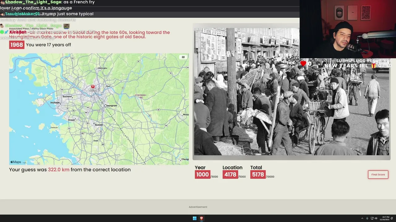The image size is (396, 222).
Task: Click the GYEONGGI-DO province label
Action: [141, 96]
